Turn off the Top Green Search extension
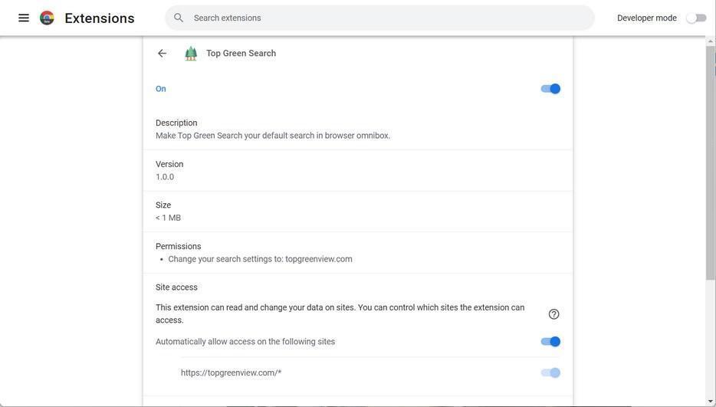716x407 pixels. pos(550,89)
